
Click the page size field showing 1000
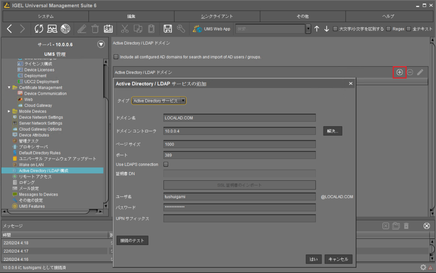tap(239, 144)
